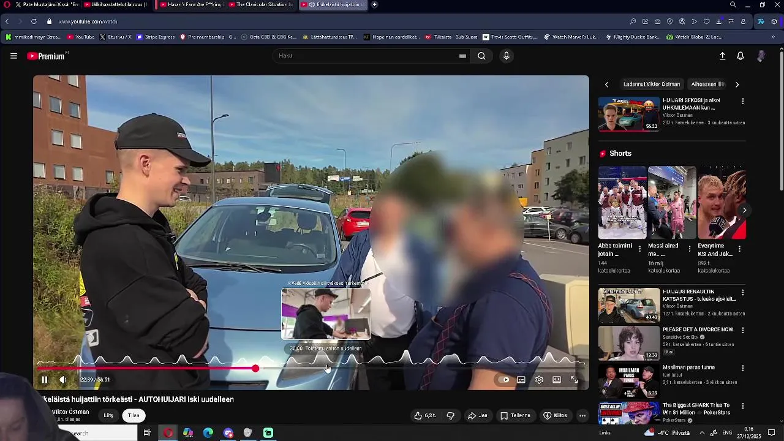Open 'HUIJAUS RENAULTIN KATSASTUS' video title
The image size is (784, 441).
(x=698, y=295)
